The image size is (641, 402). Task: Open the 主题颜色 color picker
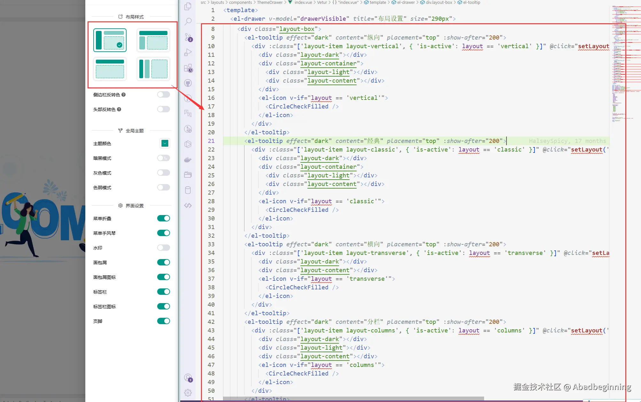click(x=165, y=143)
